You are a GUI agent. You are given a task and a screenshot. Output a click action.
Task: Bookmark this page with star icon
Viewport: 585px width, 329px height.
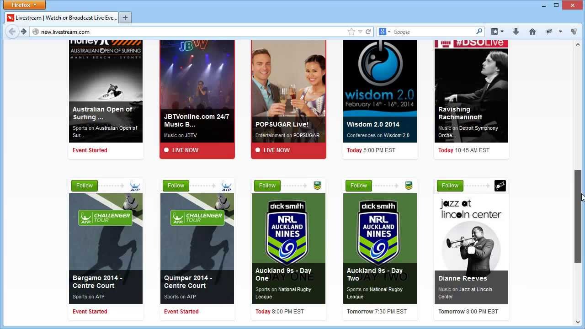[351, 32]
